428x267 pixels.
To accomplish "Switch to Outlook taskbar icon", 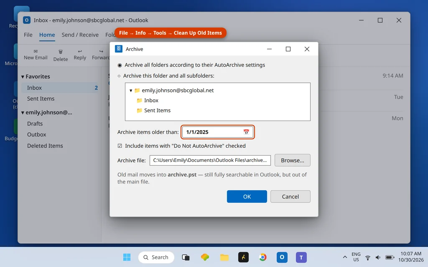I will tap(282, 257).
